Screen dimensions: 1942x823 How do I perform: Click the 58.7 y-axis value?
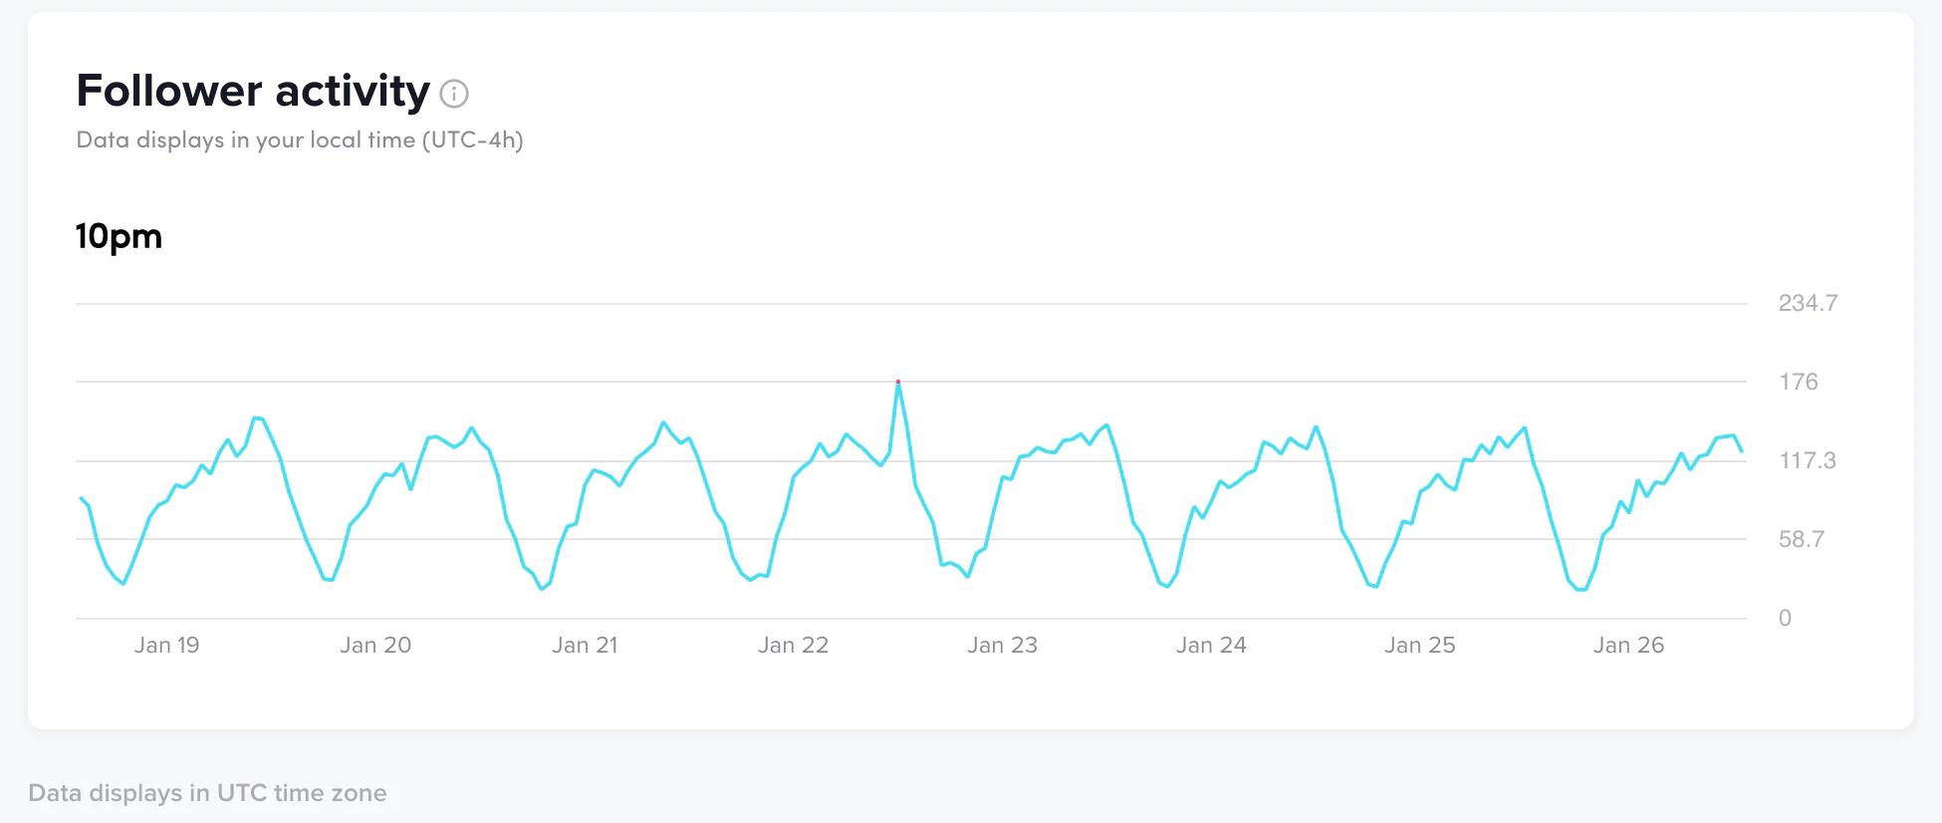point(1802,539)
